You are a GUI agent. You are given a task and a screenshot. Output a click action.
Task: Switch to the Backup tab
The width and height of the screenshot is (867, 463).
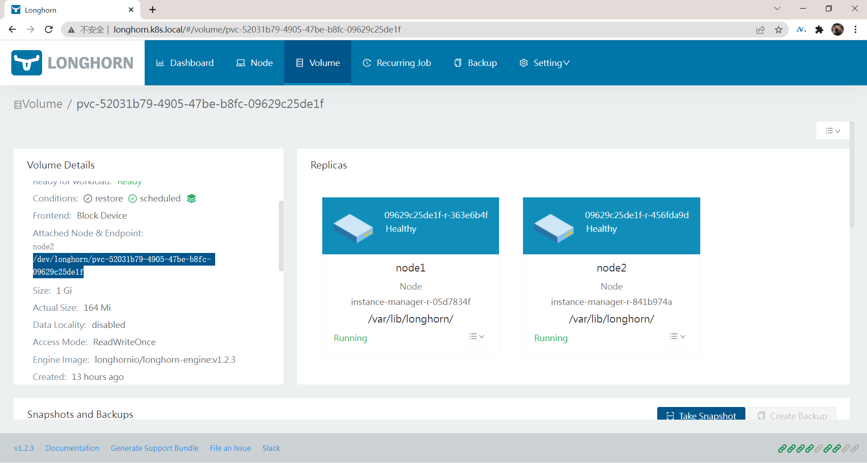475,63
